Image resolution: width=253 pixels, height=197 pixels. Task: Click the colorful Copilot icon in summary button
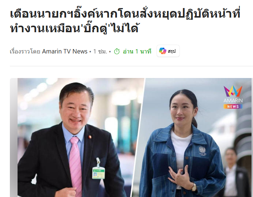click(x=162, y=51)
